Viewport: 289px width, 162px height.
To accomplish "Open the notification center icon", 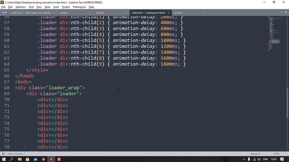I will coord(282,159).
